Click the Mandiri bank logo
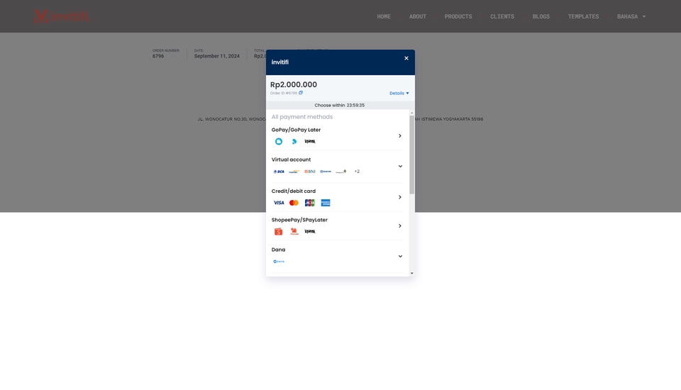 click(294, 172)
